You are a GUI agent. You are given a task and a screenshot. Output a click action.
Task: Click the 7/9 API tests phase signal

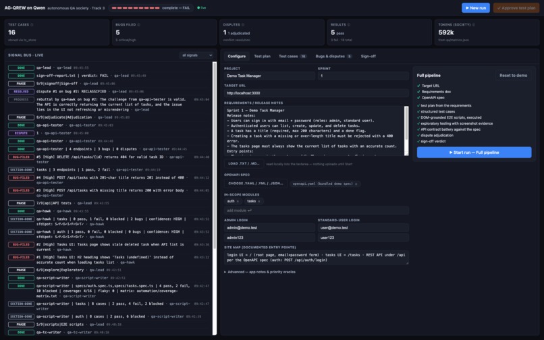[x=109, y=203]
